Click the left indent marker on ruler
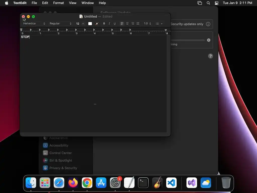Image resolution: width=257 pixels, height=193 pixels. pyautogui.click(x=21, y=30)
